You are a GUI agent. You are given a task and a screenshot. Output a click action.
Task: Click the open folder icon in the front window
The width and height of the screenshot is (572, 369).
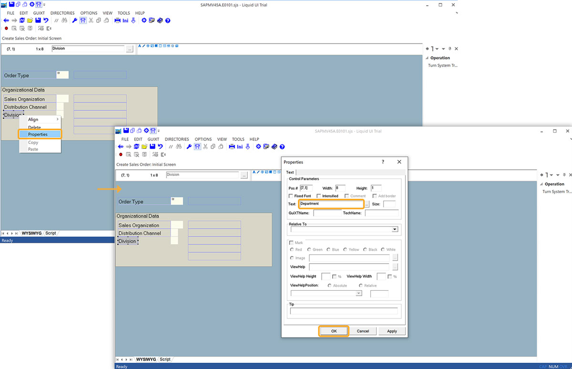[x=144, y=147]
